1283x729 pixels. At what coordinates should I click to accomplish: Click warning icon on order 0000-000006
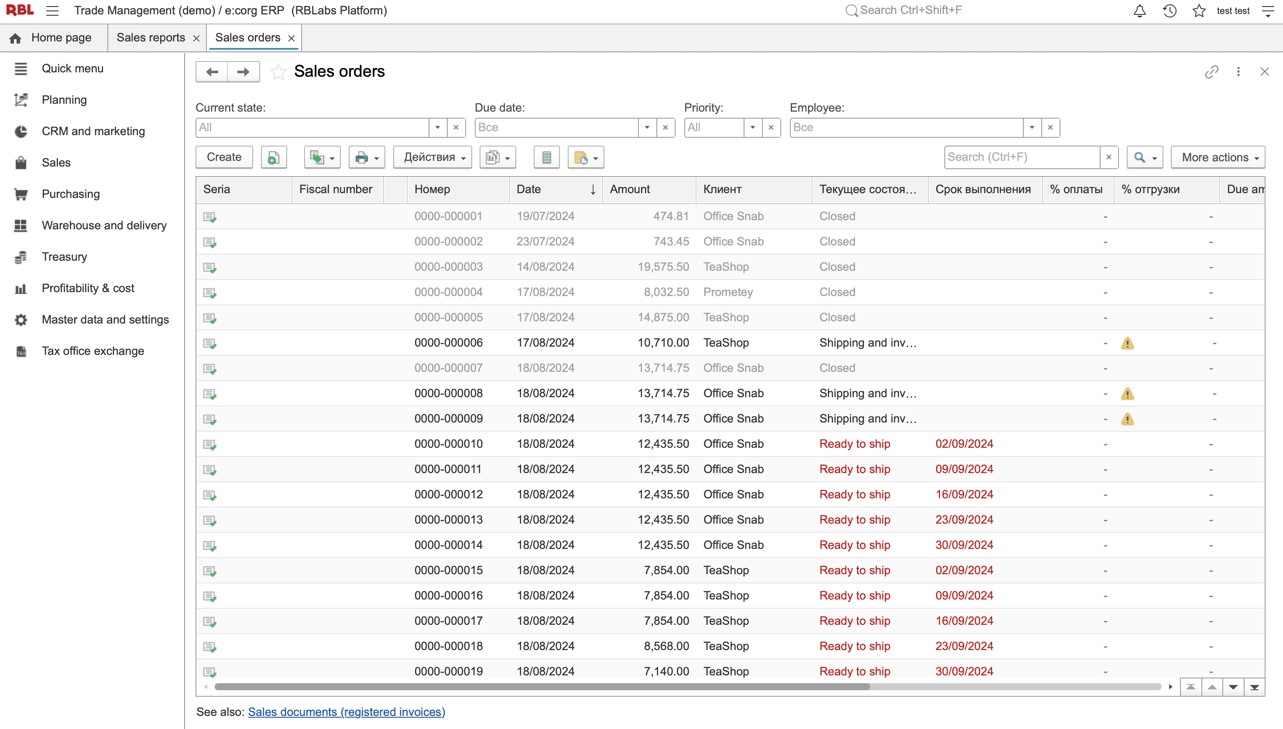tap(1127, 344)
